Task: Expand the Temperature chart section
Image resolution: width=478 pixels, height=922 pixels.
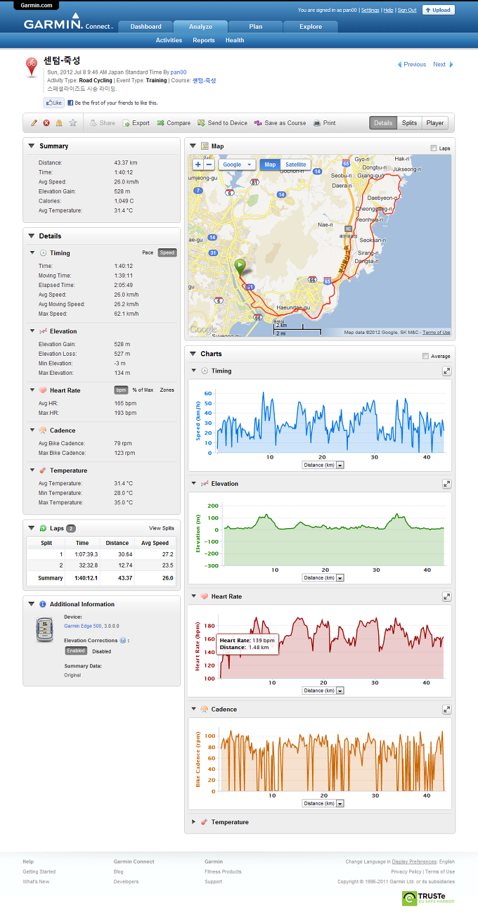Action: [x=193, y=821]
